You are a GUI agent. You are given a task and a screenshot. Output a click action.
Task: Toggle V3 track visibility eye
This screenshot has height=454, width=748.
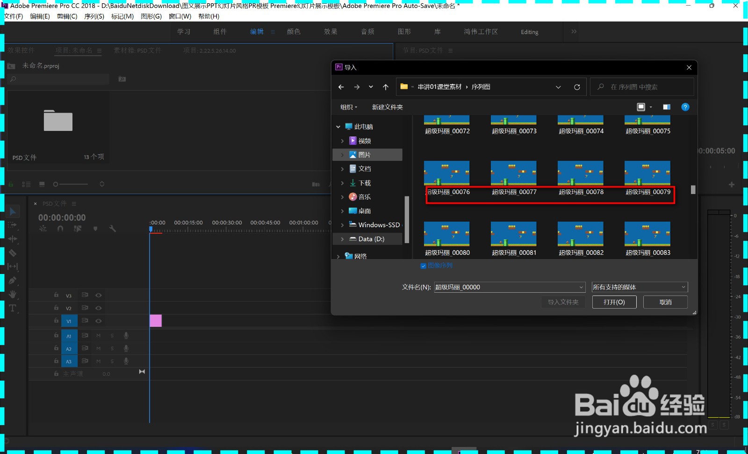pos(99,295)
